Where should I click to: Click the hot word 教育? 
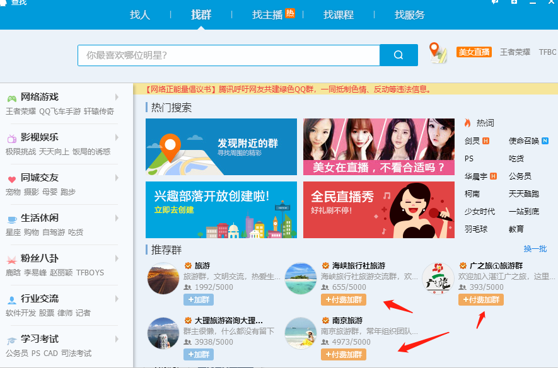(x=516, y=229)
